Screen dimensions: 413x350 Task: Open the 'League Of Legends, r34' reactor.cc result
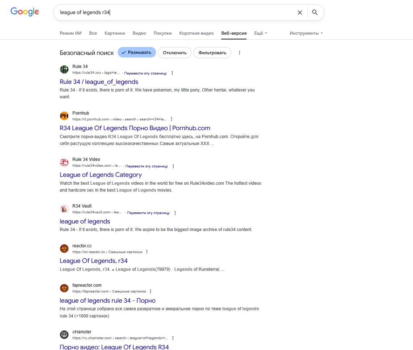coord(93,261)
